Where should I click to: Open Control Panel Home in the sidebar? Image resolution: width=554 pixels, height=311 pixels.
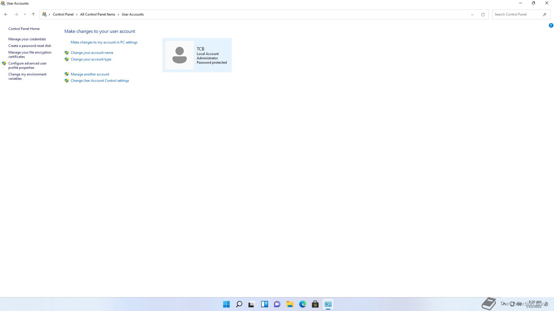pyautogui.click(x=24, y=29)
